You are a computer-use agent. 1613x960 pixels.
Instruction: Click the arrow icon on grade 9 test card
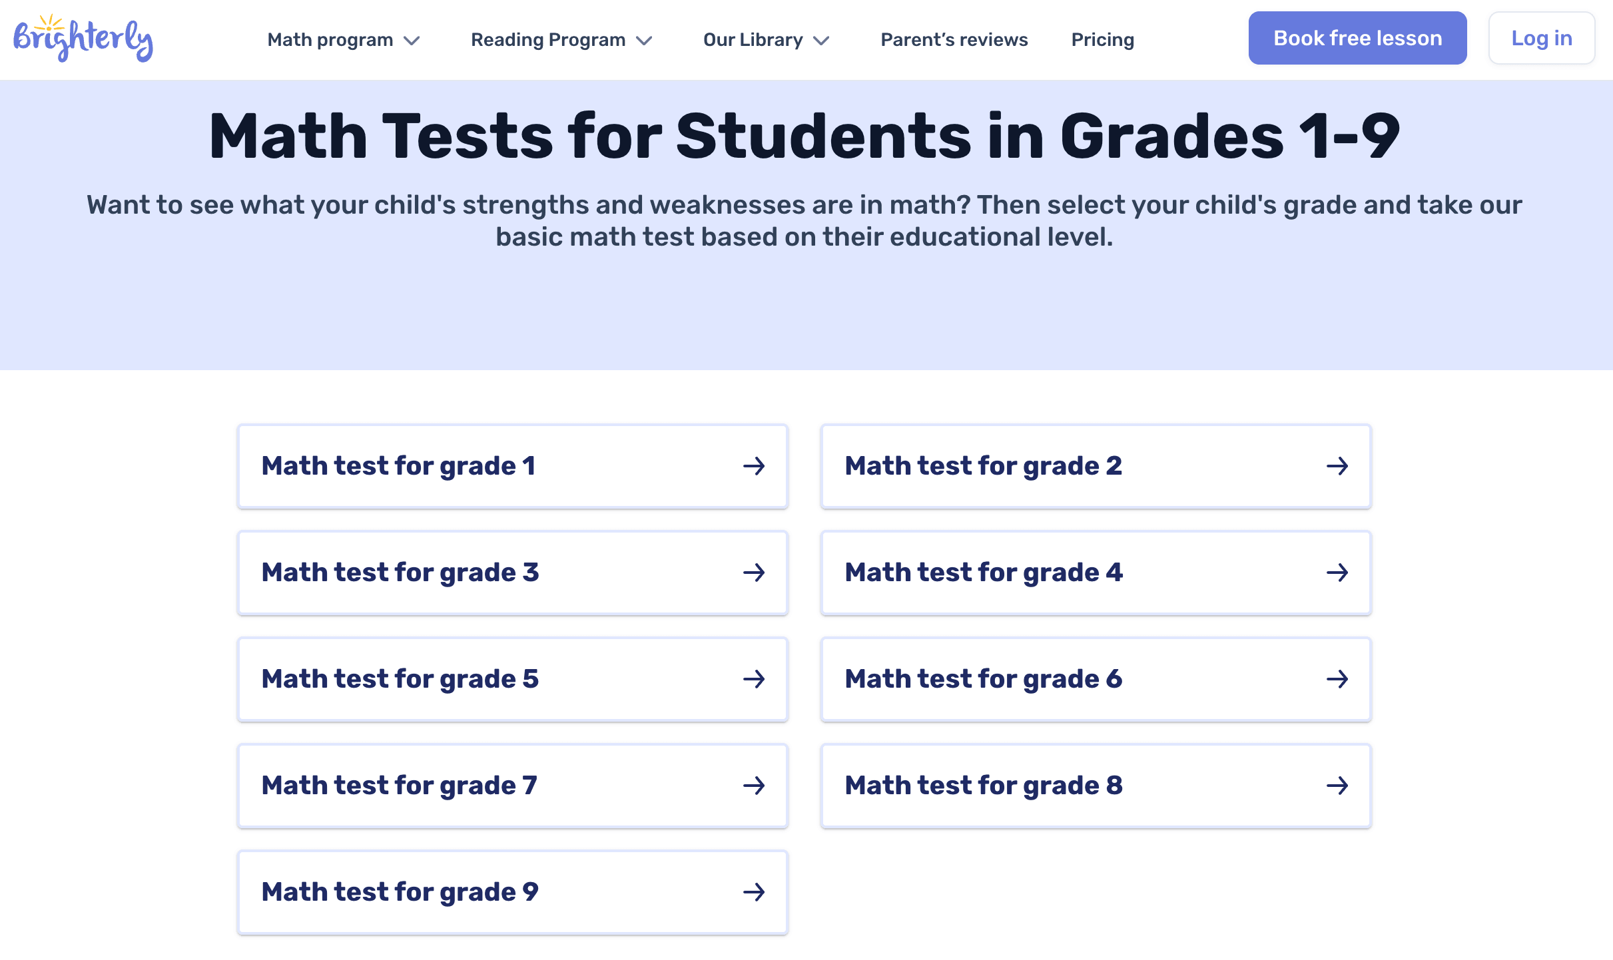pyautogui.click(x=755, y=892)
